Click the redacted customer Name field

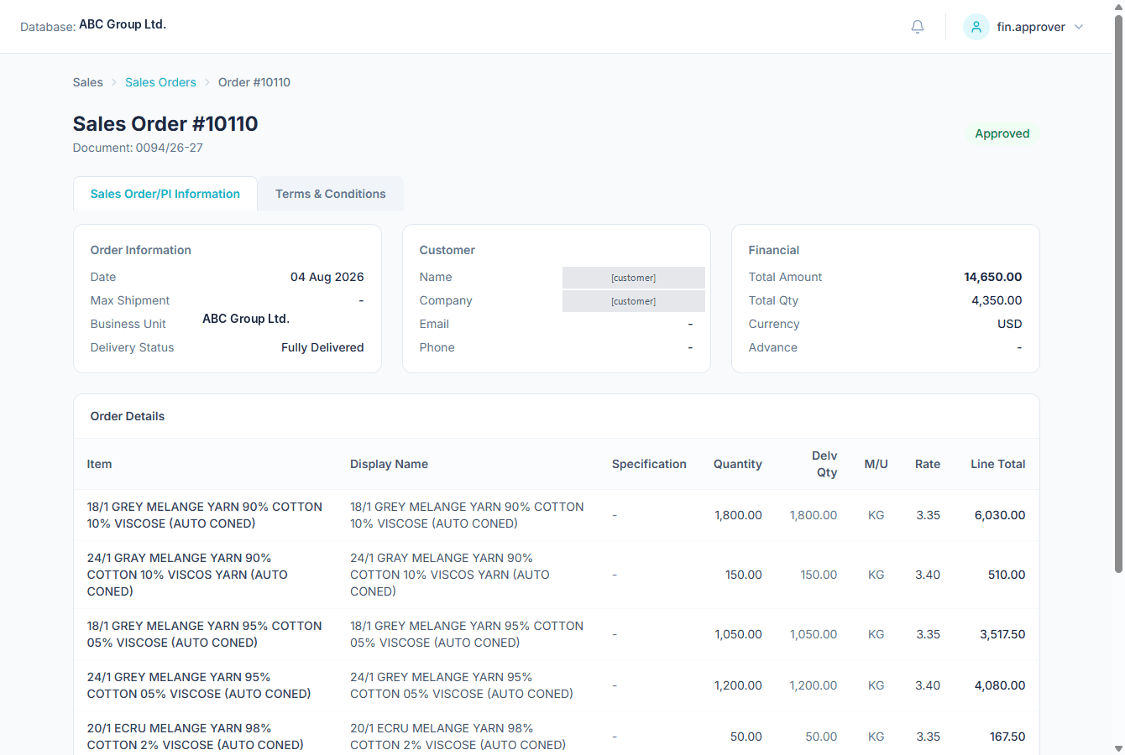tap(634, 278)
